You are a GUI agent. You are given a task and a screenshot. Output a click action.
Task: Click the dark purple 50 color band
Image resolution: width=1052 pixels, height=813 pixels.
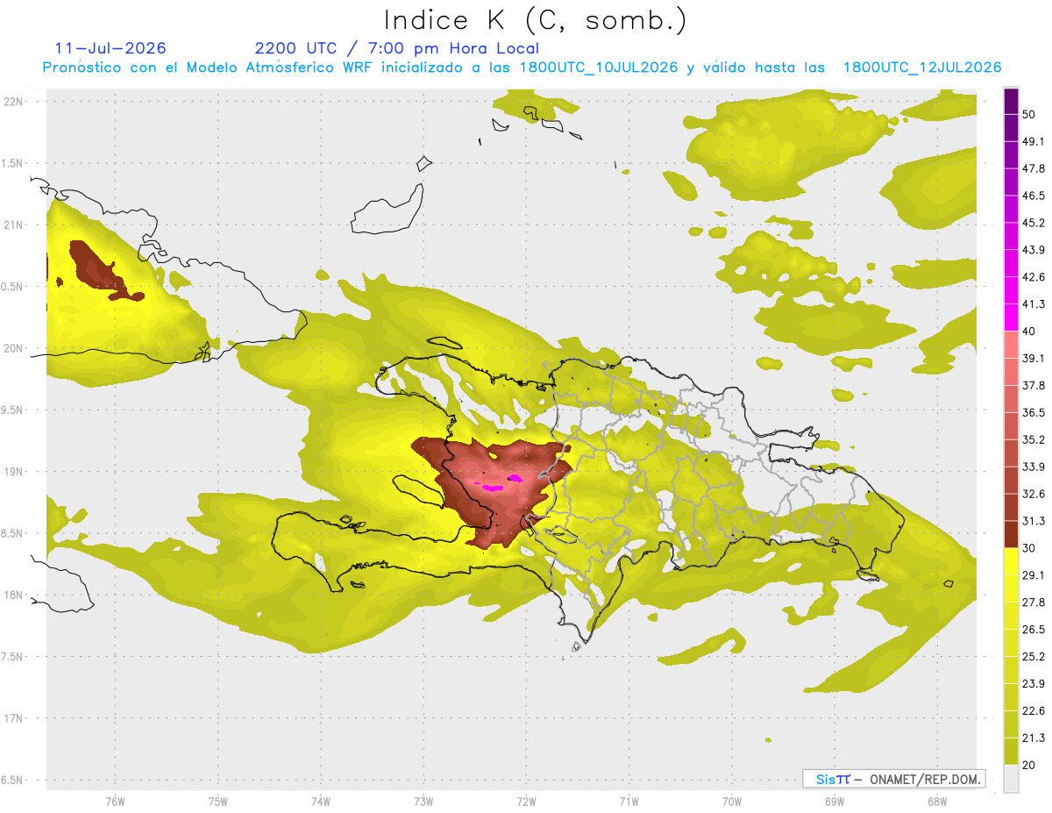1011,101
